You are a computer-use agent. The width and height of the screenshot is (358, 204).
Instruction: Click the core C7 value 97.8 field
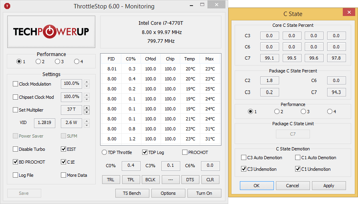pos(336,58)
